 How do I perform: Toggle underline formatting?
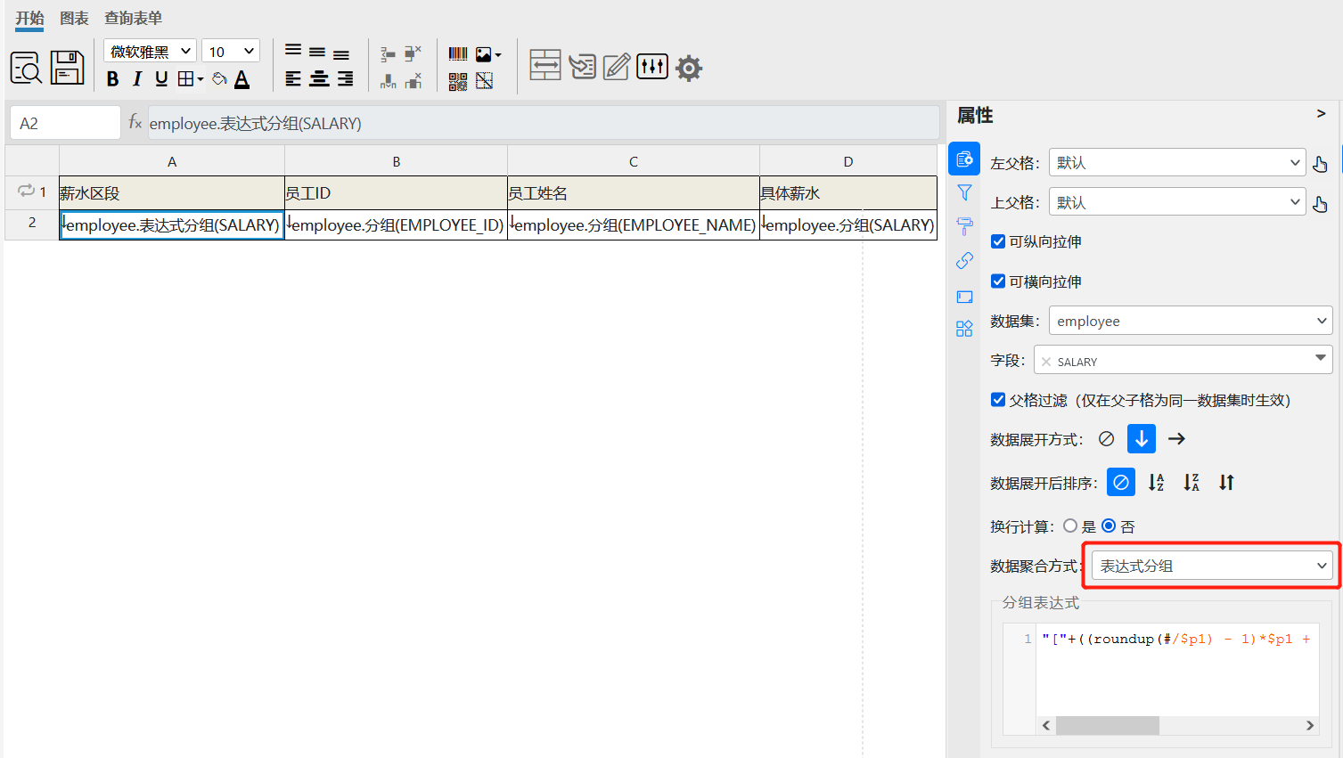click(x=161, y=79)
